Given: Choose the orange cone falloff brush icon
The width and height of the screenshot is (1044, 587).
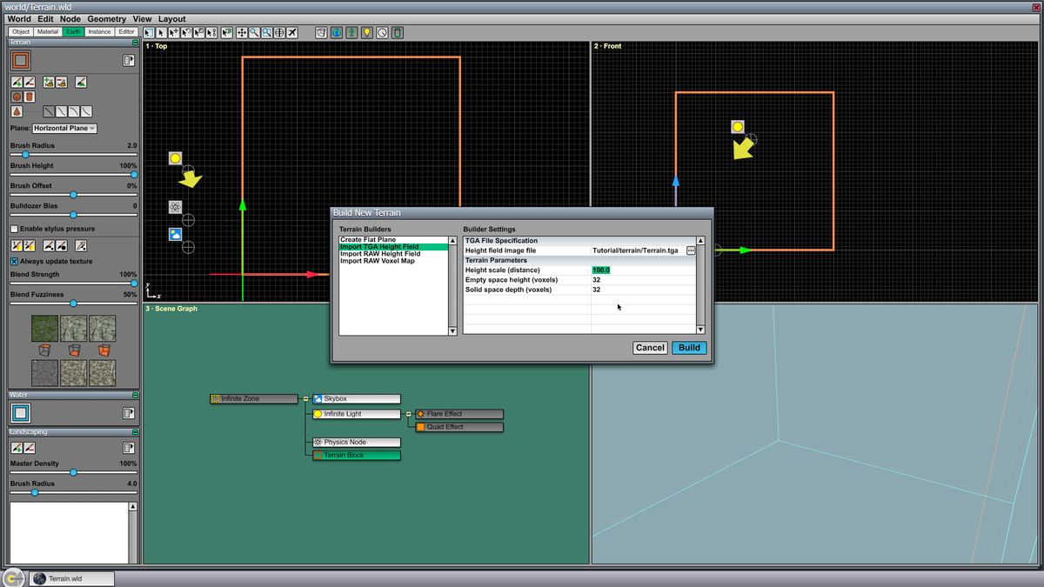Looking at the screenshot, I should coord(17,110).
